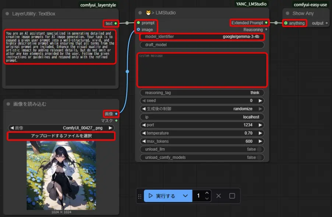Click the link midpoint between Extended Prompt and anything

(x=276, y=23)
